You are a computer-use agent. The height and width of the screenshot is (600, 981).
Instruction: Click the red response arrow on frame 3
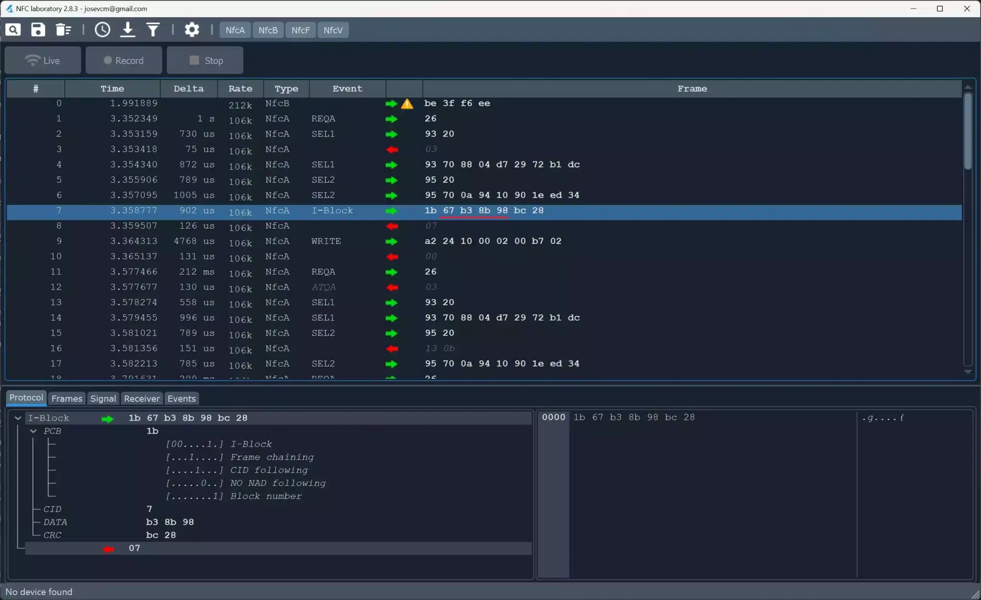(x=392, y=150)
